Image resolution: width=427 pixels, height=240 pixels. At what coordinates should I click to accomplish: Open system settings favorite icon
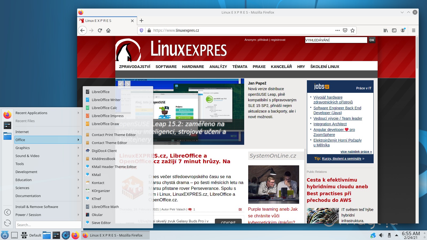tap(7, 125)
